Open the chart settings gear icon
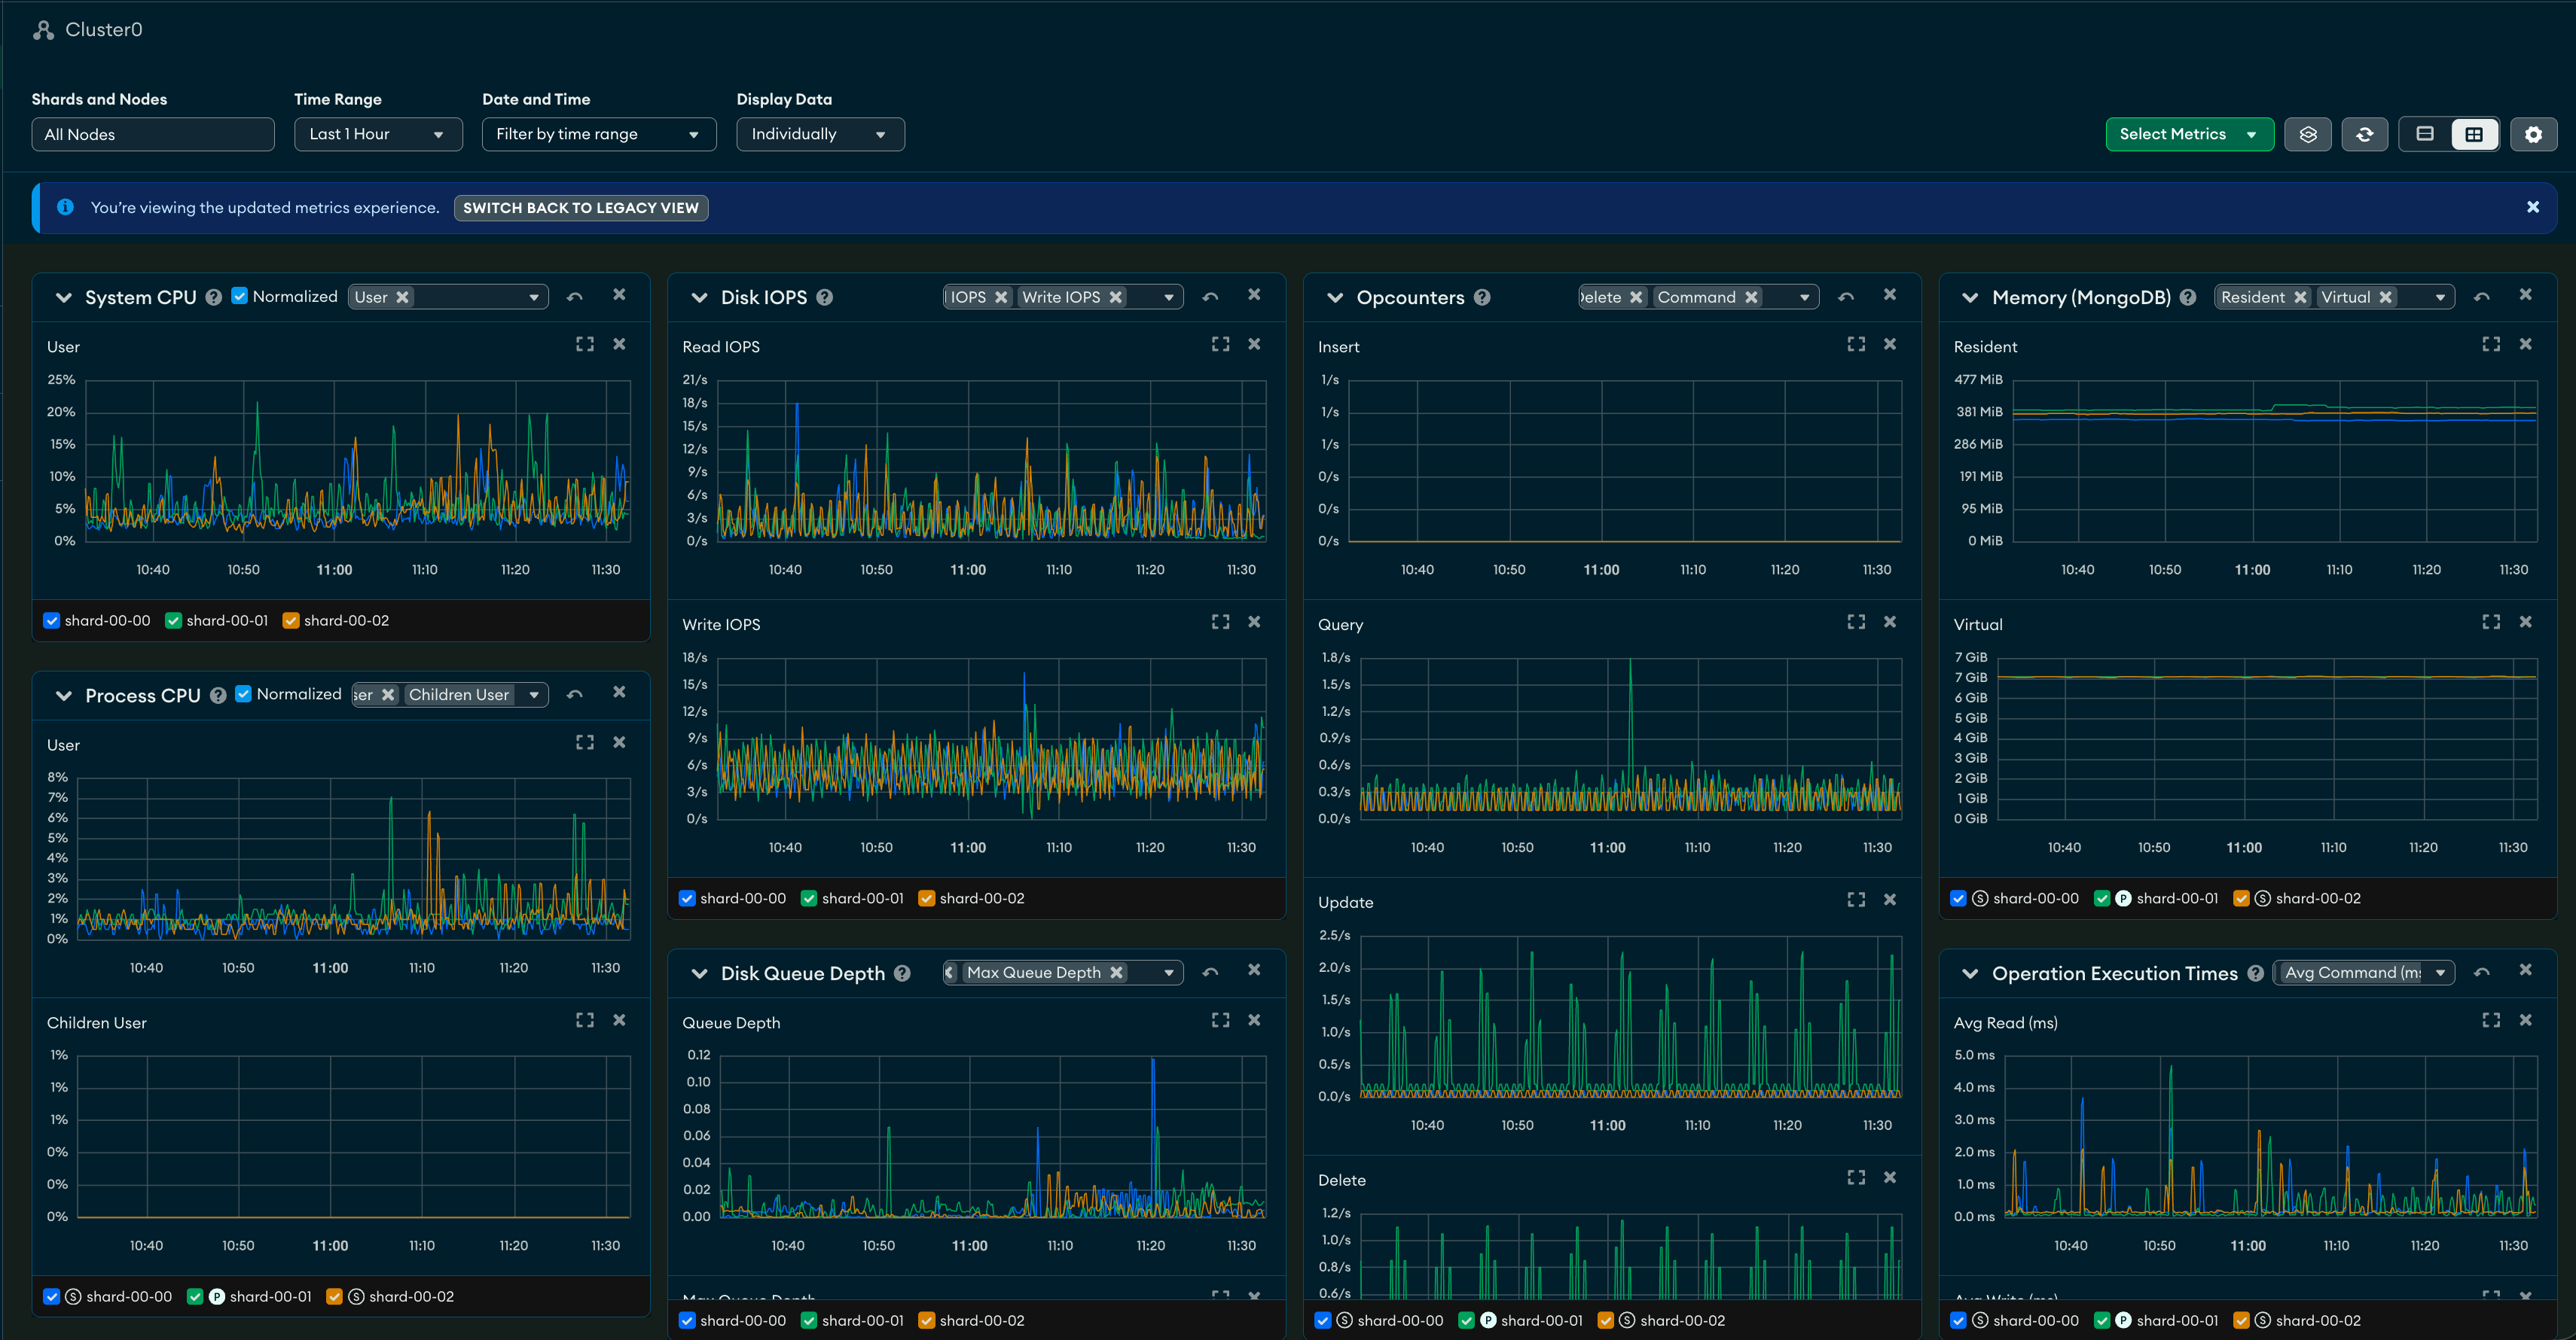 click(2532, 134)
